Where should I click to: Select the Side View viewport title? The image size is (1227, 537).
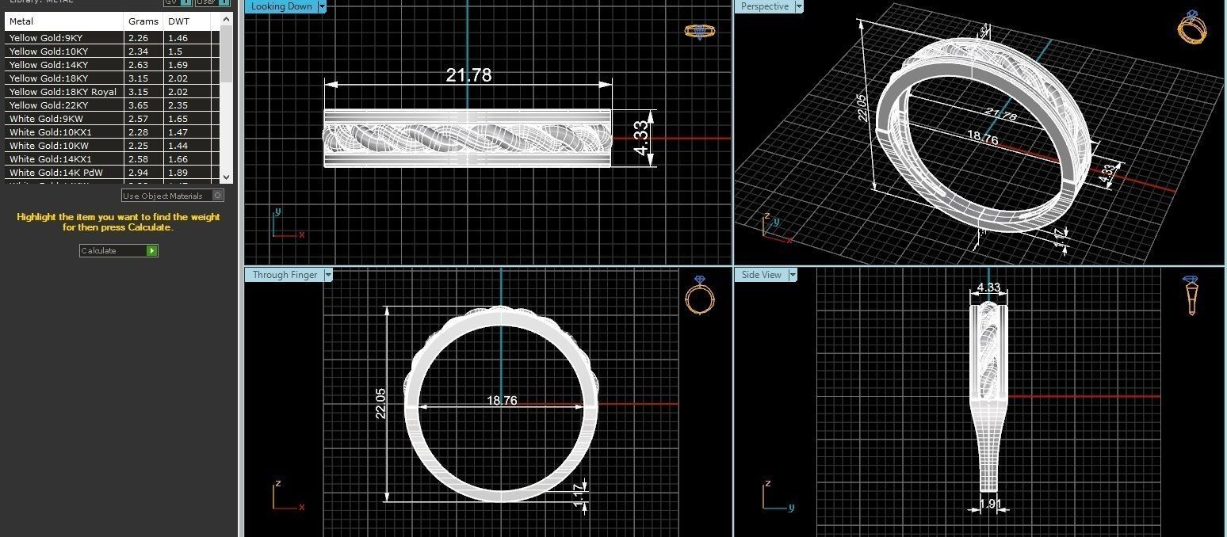762,275
